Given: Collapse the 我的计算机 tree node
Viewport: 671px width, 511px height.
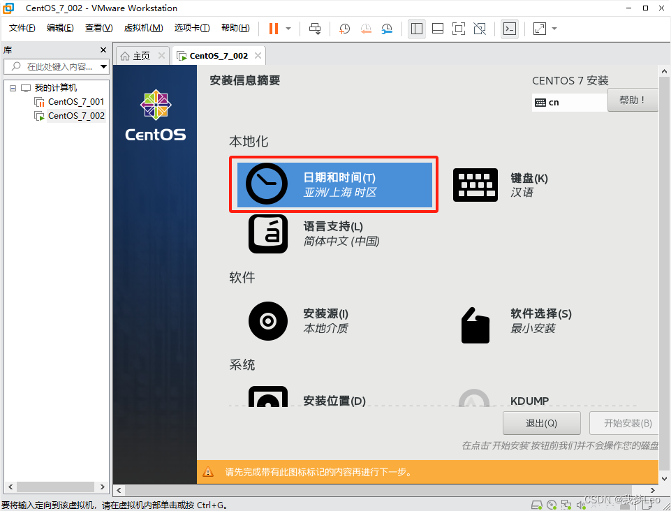Looking at the screenshot, I should (13, 87).
